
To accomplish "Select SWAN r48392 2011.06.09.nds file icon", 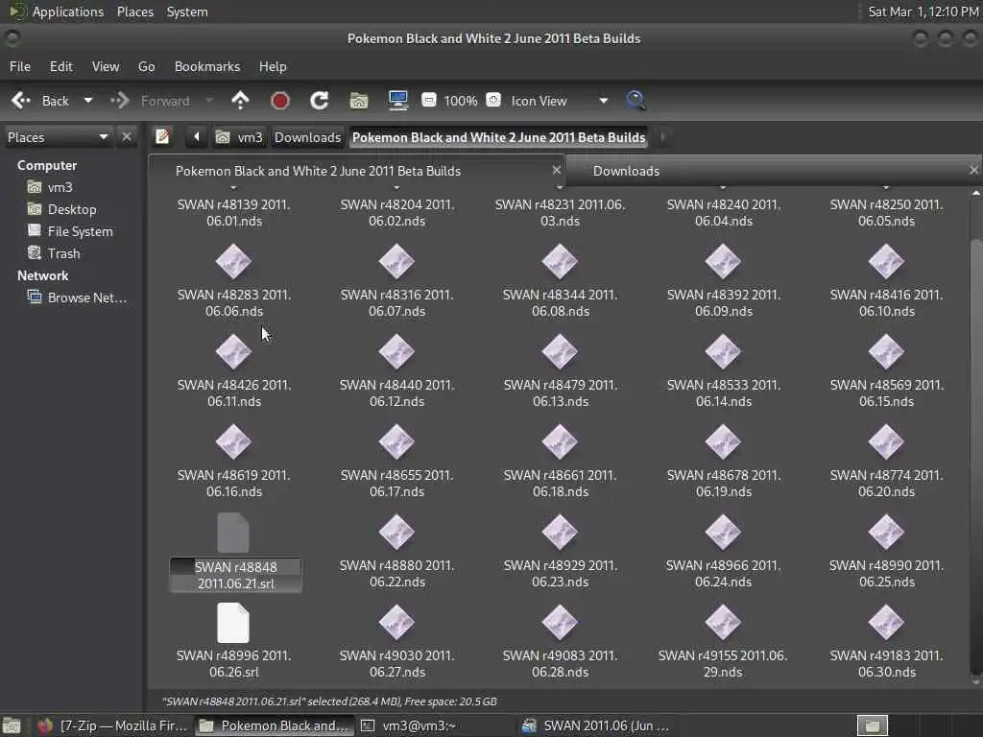I will [x=723, y=261].
